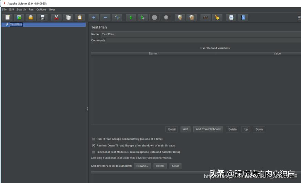
Task: Shut down test with Shutdown icon
Action: pos(166,17)
